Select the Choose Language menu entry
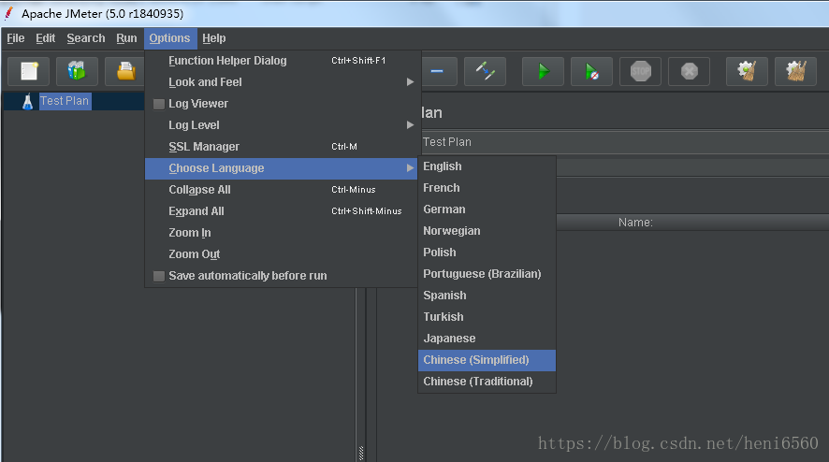Image resolution: width=829 pixels, height=462 pixels. tap(282, 168)
